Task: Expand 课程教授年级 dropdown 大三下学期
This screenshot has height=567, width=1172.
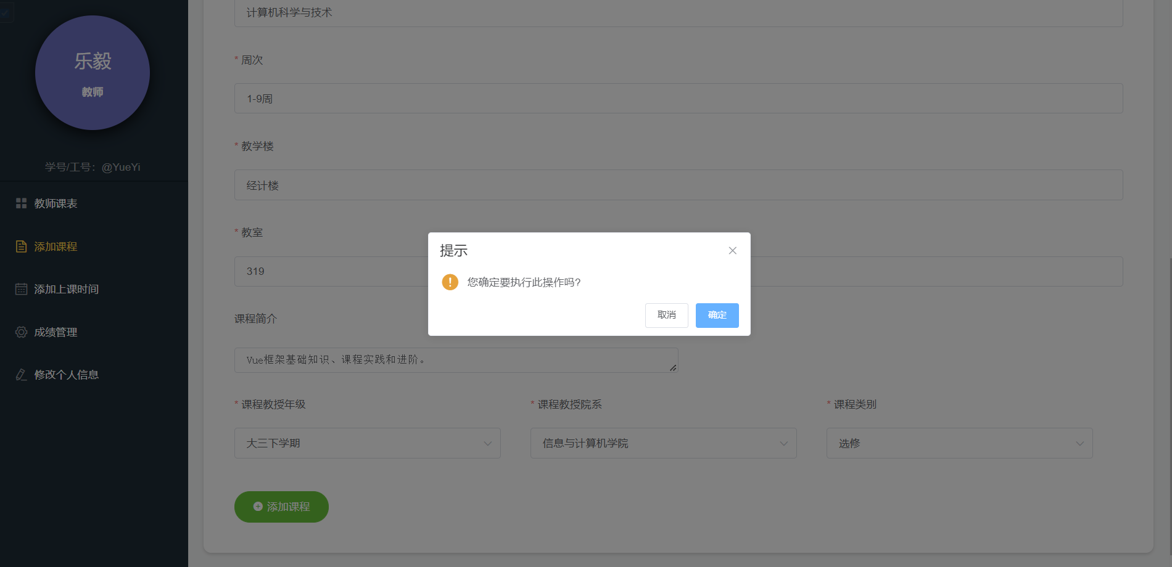Action: pyautogui.click(x=367, y=443)
